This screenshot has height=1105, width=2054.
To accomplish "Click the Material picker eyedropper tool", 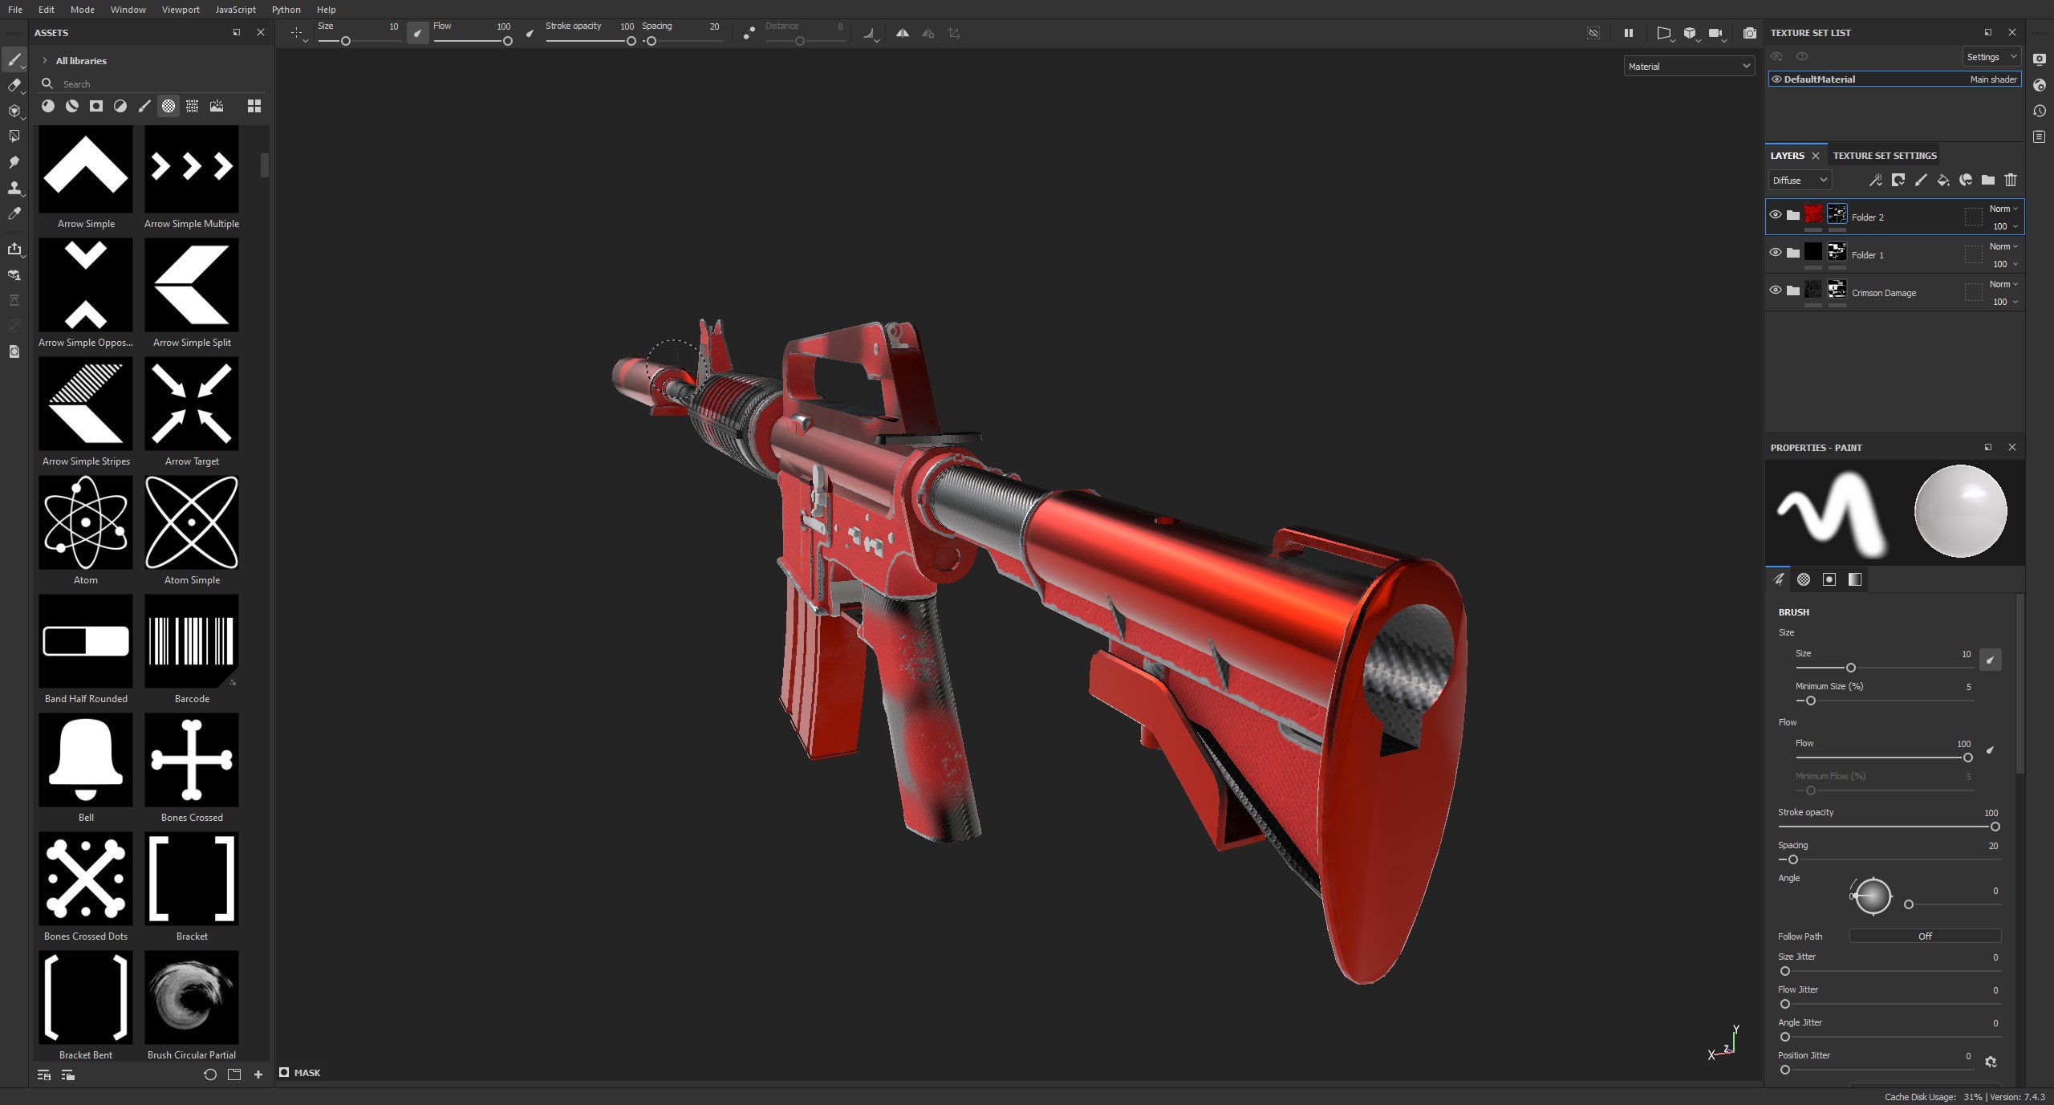I will (14, 214).
